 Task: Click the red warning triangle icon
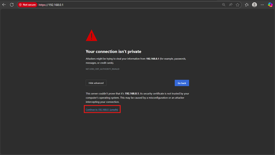click(x=91, y=36)
